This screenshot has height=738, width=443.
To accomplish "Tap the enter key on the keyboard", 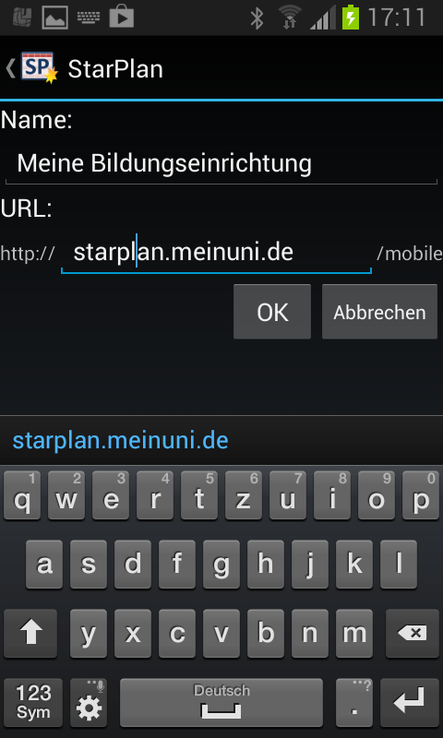I will tap(409, 702).
